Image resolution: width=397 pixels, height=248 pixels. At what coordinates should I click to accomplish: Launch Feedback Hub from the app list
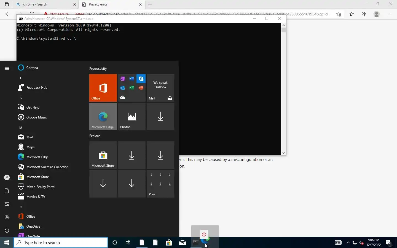point(49,88)
